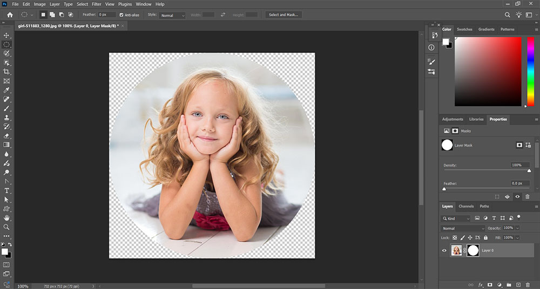Open the Style dropdown set to Normal
Image resolution: width=540 pixels, height=289 pixels.
coord(172,15)
